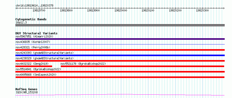This screenshot has width=232, height=98.
Task: Open variant nsv4238329 (gnomADStructuralVariants) label
Action: point(45,58)
